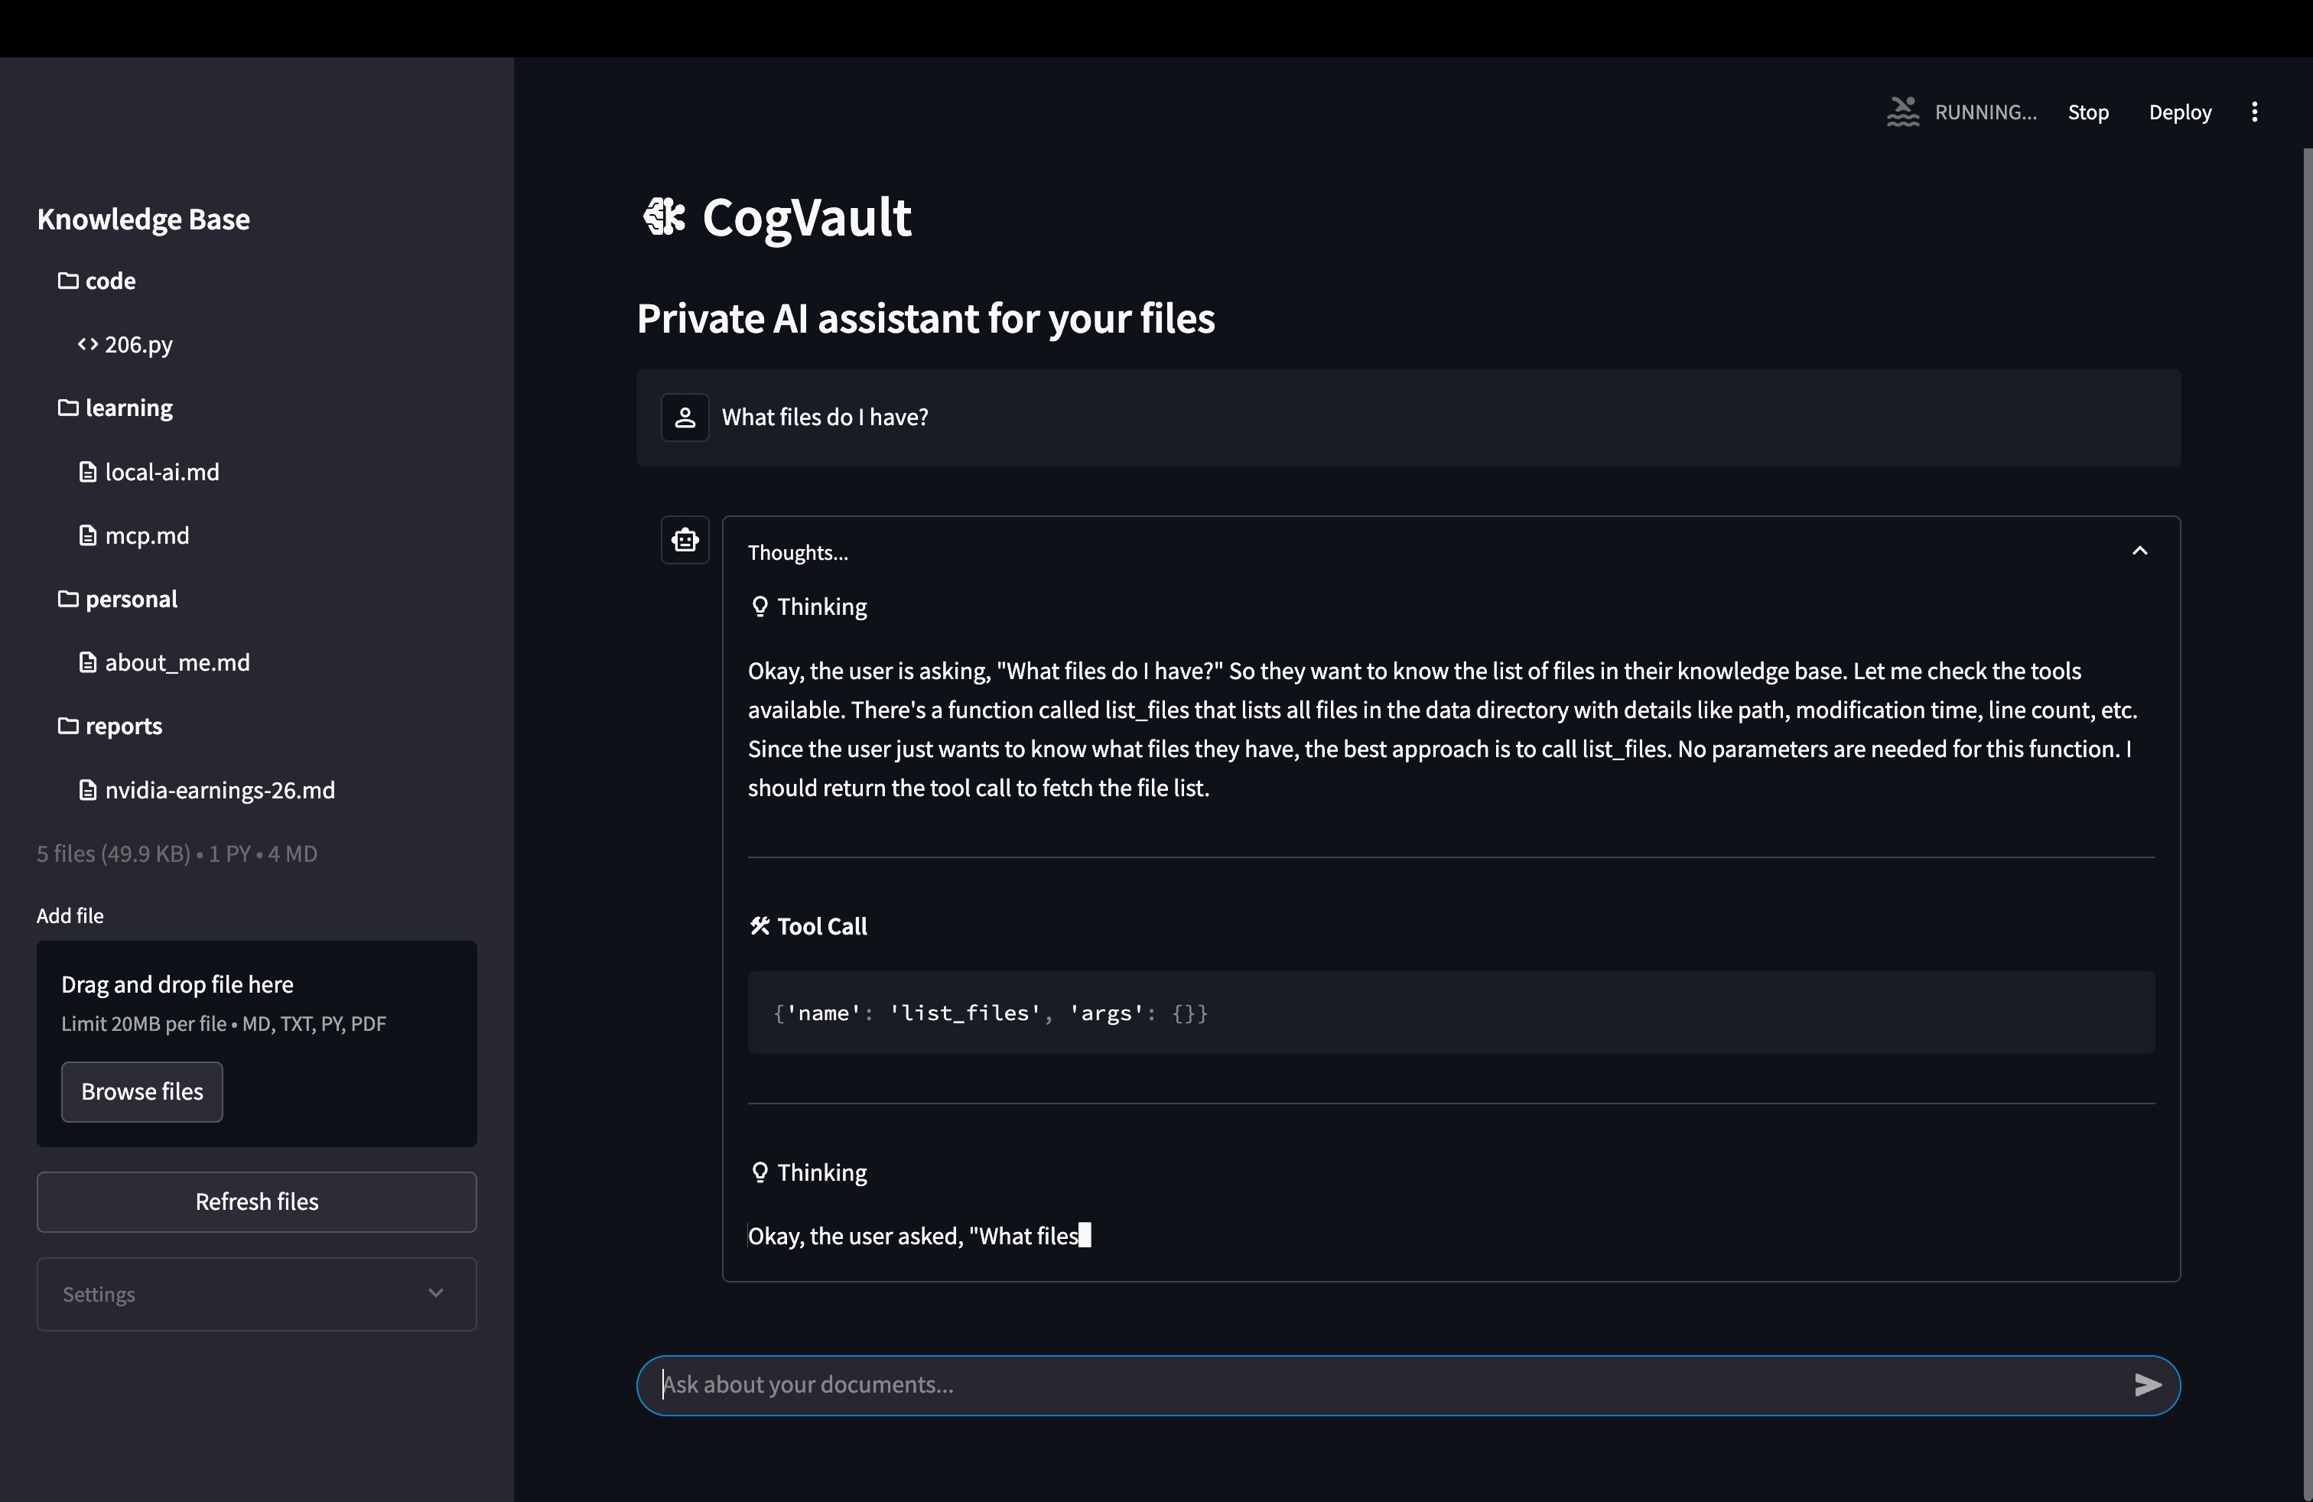Click the robot assistant avatar icon
This screenshot has width=2313, height=1502.
684,540
